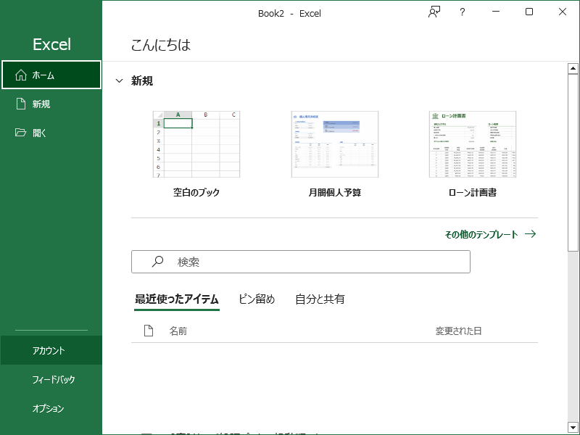This screenshot has height=435, width=580.
Task: Click the scrollbar down arrow
Action: click(573, 427)
